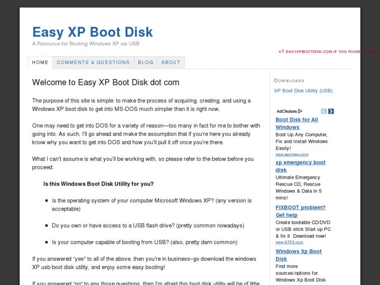The width and height of the screenshot is (380, 285).
Task: Download the XP Boot Disk Utility (USB)
Action: click(303, 90)
